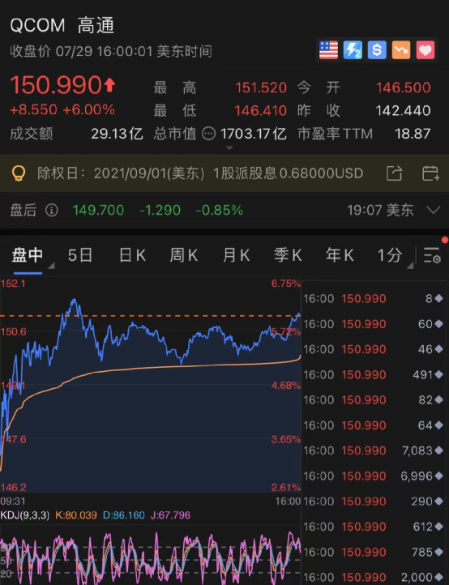
Task: Tap the orange downtrend chart icon
Action: pyautogui.click(x=401, y=50)
